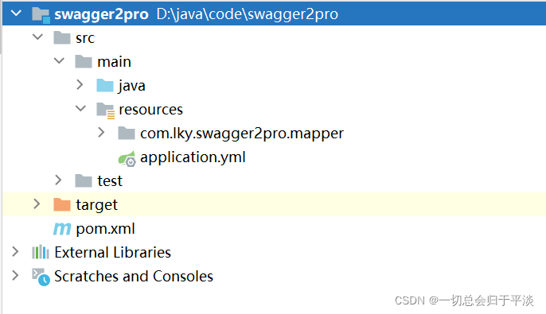Screen dimensions: 546x314
Task: Click the test folder icon
Action: pyautogui.click(x=84, y=180)
